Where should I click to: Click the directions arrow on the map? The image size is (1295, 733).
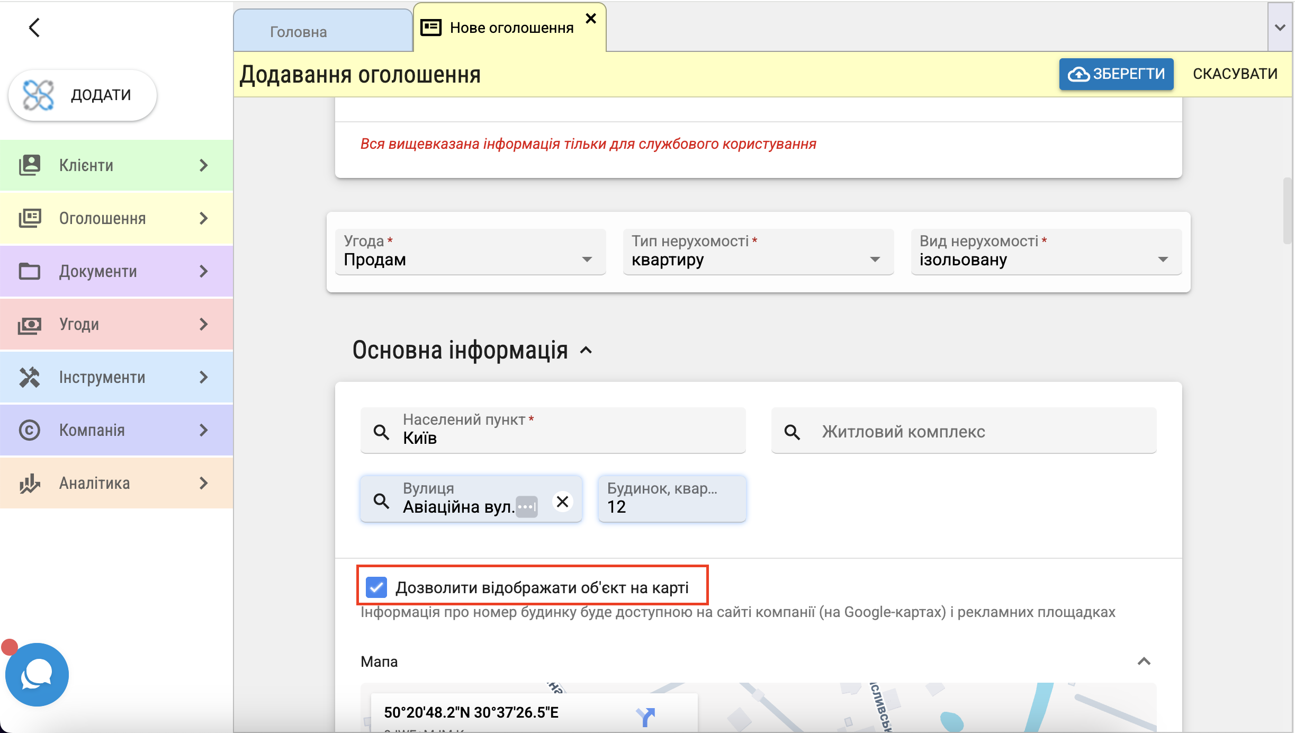646,717
